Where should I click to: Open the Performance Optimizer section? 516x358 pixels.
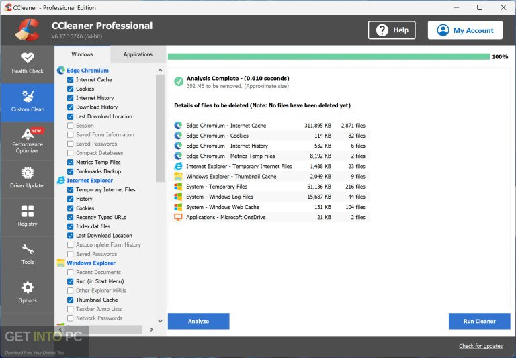point(28,141)
